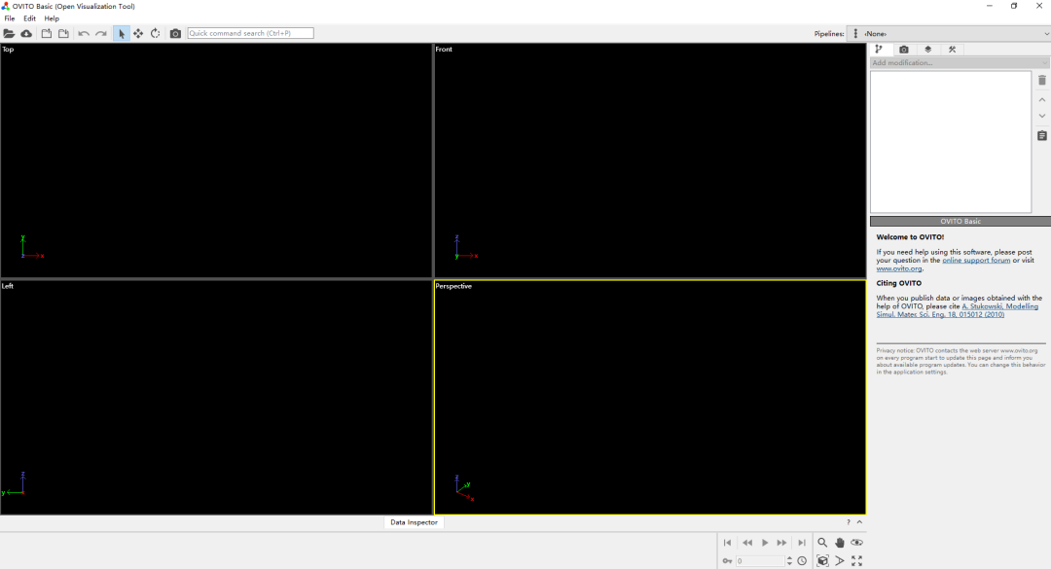The width and height of the screenshot is (1051, 569).
Task: Click the Load File folder icon
Action: tap(9, 33)
